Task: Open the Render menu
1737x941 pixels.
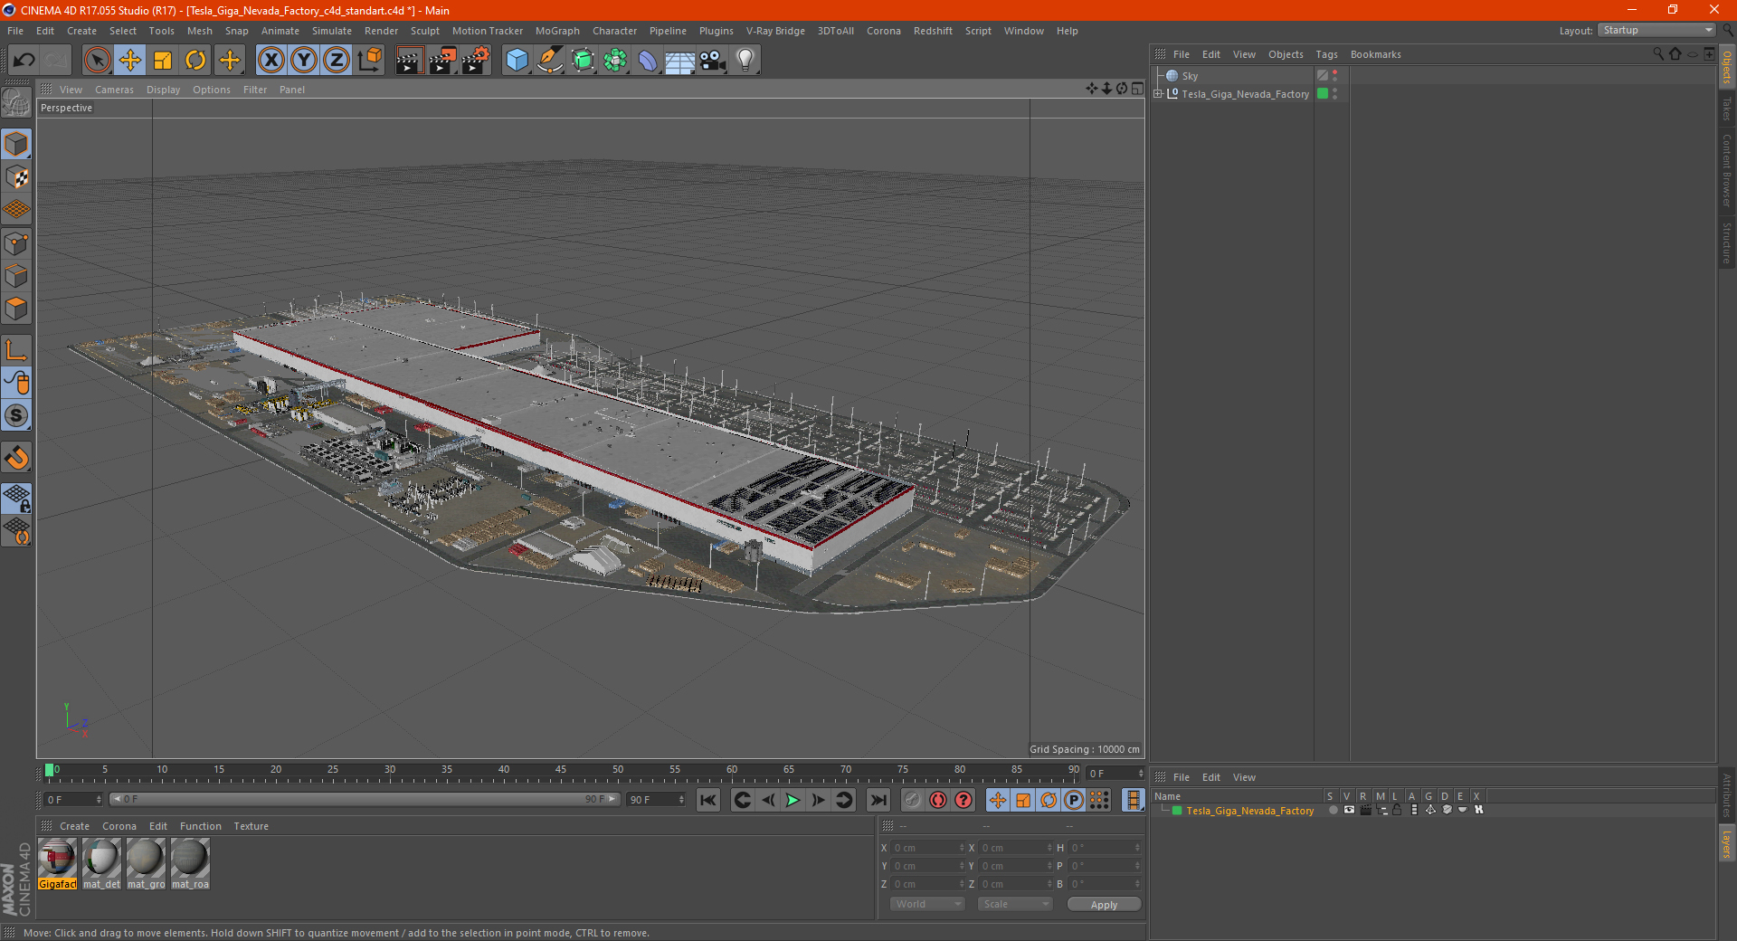Action: (381, 31)
